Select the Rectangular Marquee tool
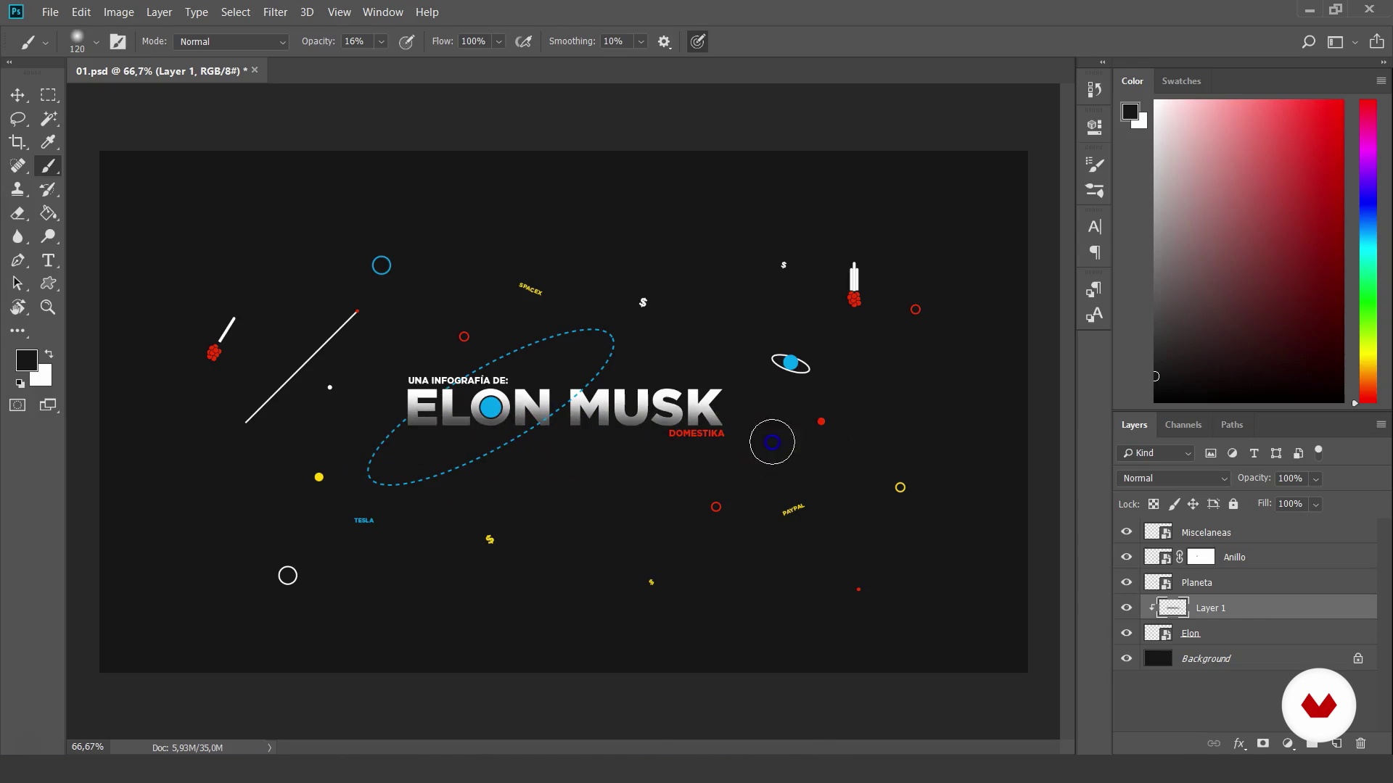Screen dimensions: 1393x783 [48, 95]
